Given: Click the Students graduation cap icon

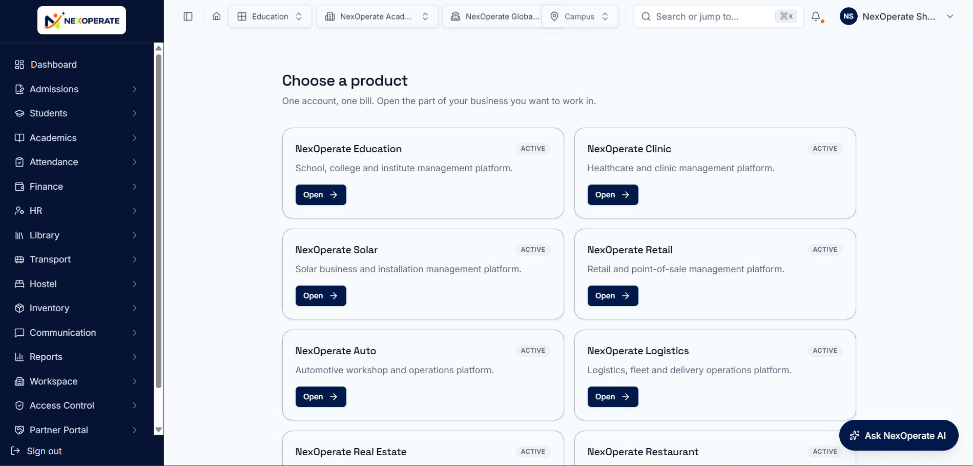Looking at the screenshot, I should 19,113.
